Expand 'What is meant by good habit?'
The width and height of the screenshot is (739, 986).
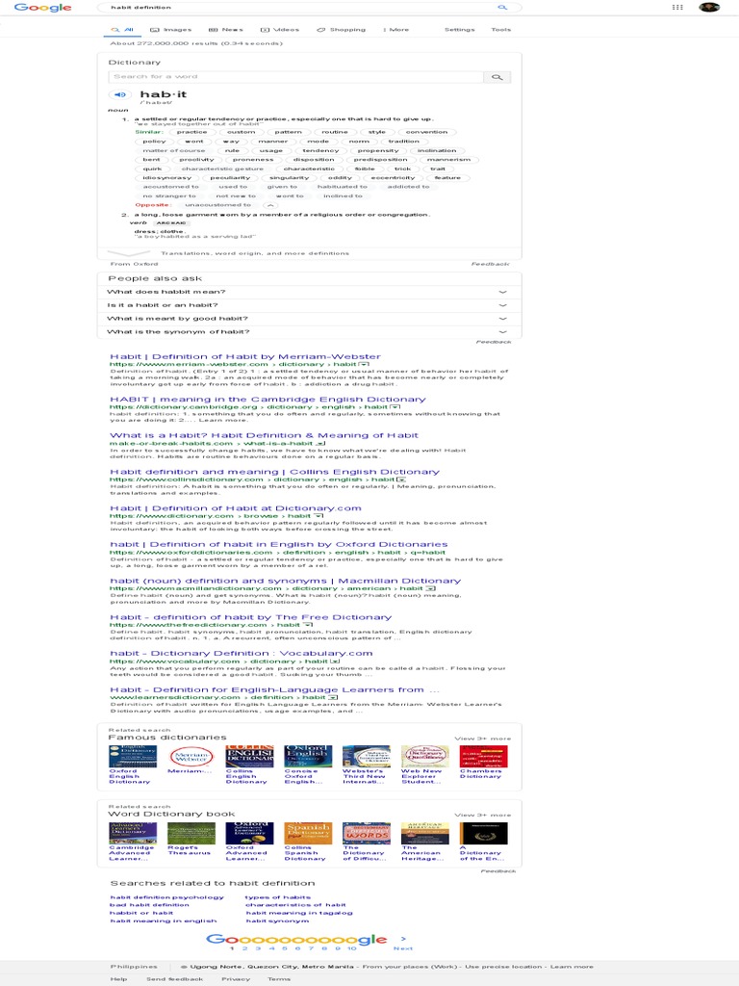point(309,318)
